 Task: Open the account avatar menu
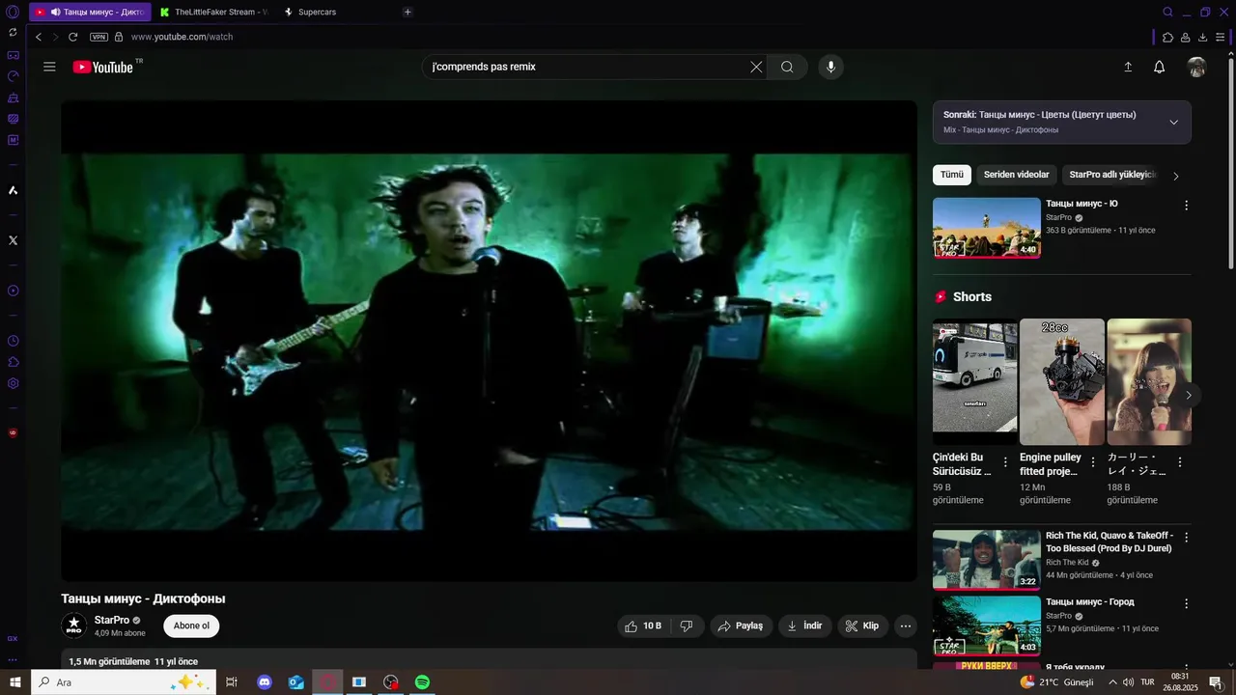[x=1196, y=67]
